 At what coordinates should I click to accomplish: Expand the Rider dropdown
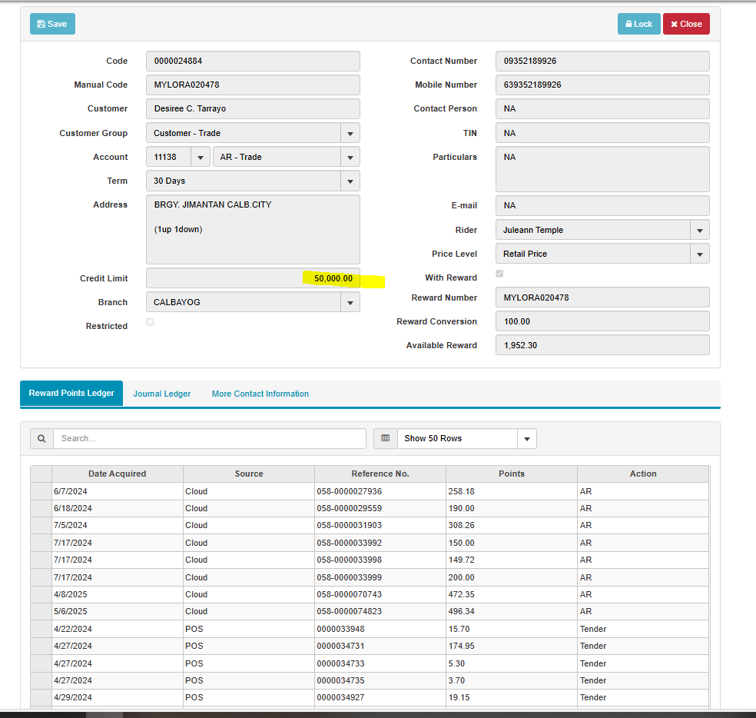699,230
